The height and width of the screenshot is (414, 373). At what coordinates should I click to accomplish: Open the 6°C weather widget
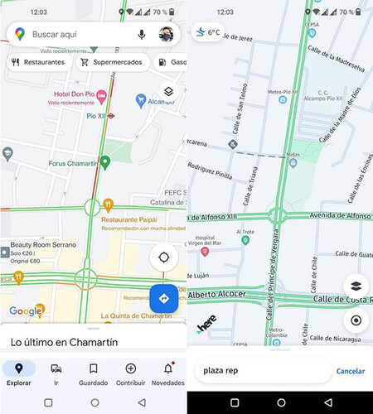click(x=207, y=32)
